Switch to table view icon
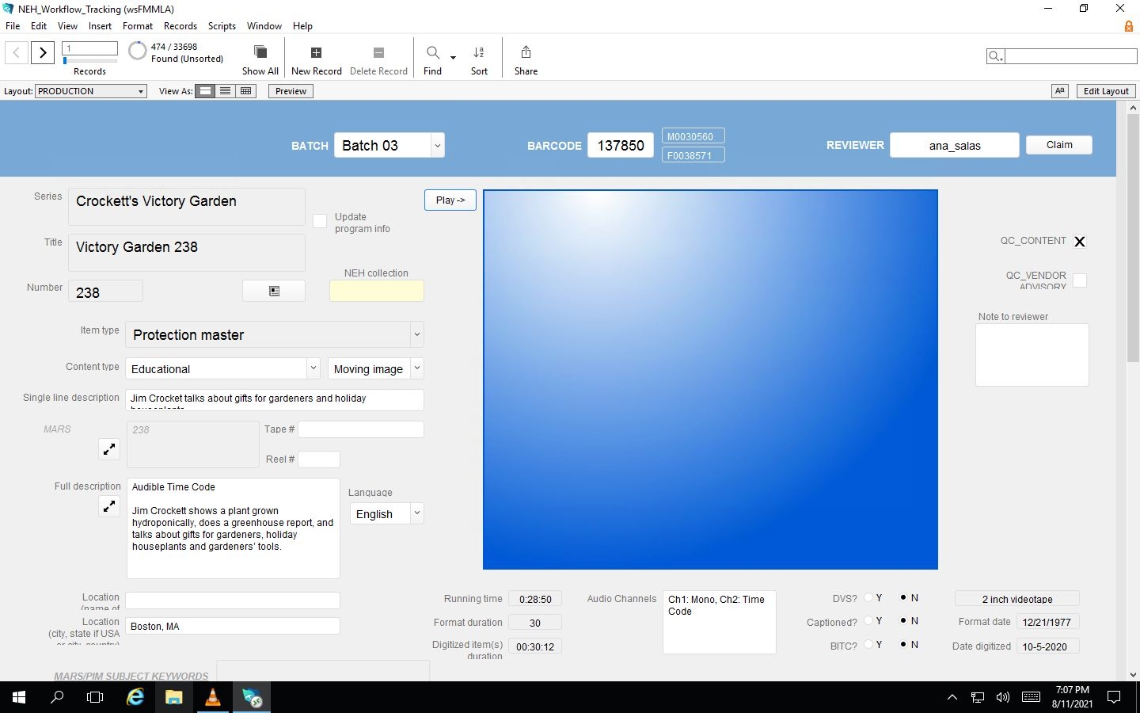This screenshot has width=1140, height=713. (x=246, y=91)
